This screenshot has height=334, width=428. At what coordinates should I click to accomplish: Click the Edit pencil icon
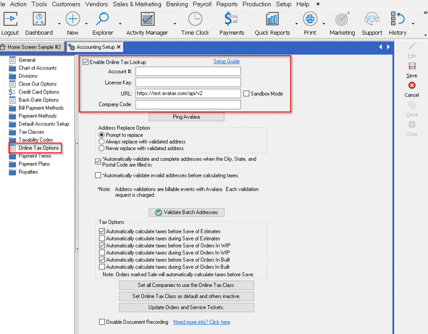tap(411, 46)
